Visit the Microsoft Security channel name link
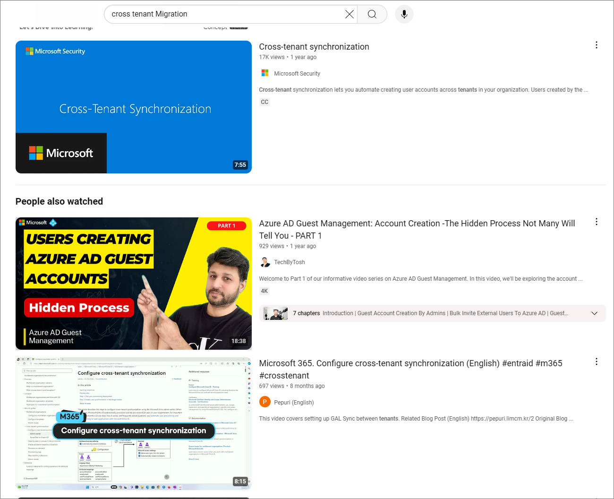Viewport: 614px width, 499px height. coord(297,74)
